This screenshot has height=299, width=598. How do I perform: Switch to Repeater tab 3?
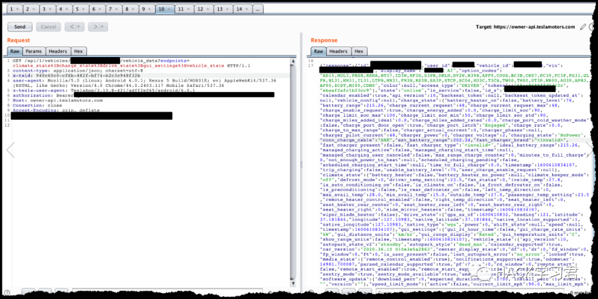(45, 9)
